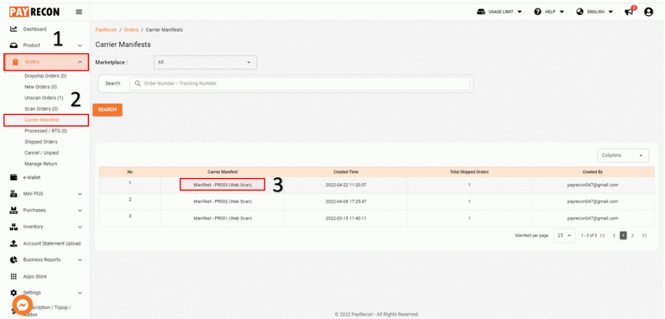Click the Business Reports pie icon
Screen dimensions: 665x319
(x=14, y=260)
